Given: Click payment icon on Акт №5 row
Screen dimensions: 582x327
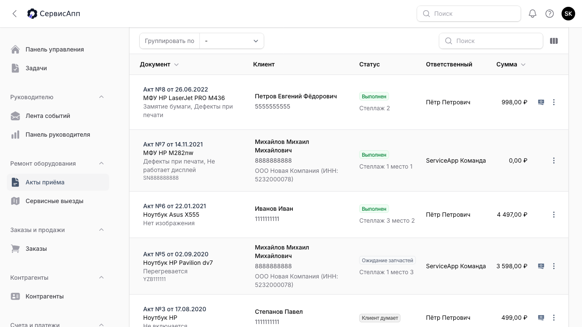Looking at the screenshot, I should click(x=541, y=266).
